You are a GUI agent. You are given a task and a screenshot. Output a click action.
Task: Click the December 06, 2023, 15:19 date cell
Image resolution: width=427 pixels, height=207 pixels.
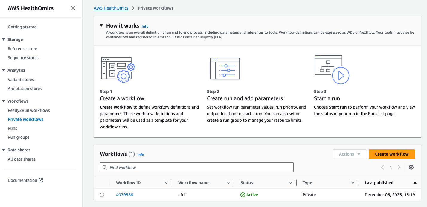pos(390,195)
